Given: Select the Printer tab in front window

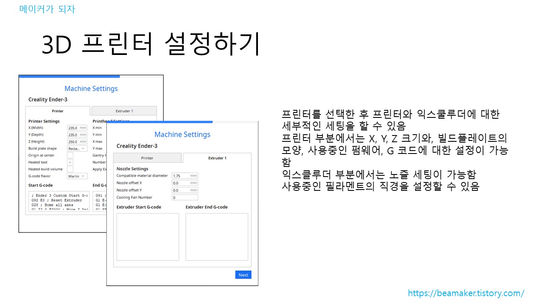Looking at the screenshot, I should pyautogui.click(x=147, y=158).
